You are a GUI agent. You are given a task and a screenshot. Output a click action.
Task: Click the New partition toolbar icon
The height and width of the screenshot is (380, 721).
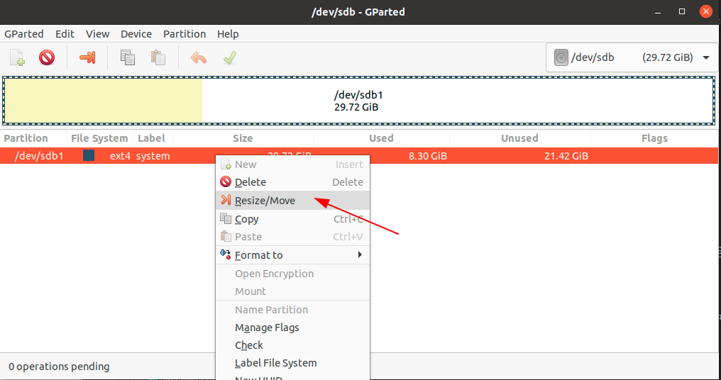pos(17,57)
